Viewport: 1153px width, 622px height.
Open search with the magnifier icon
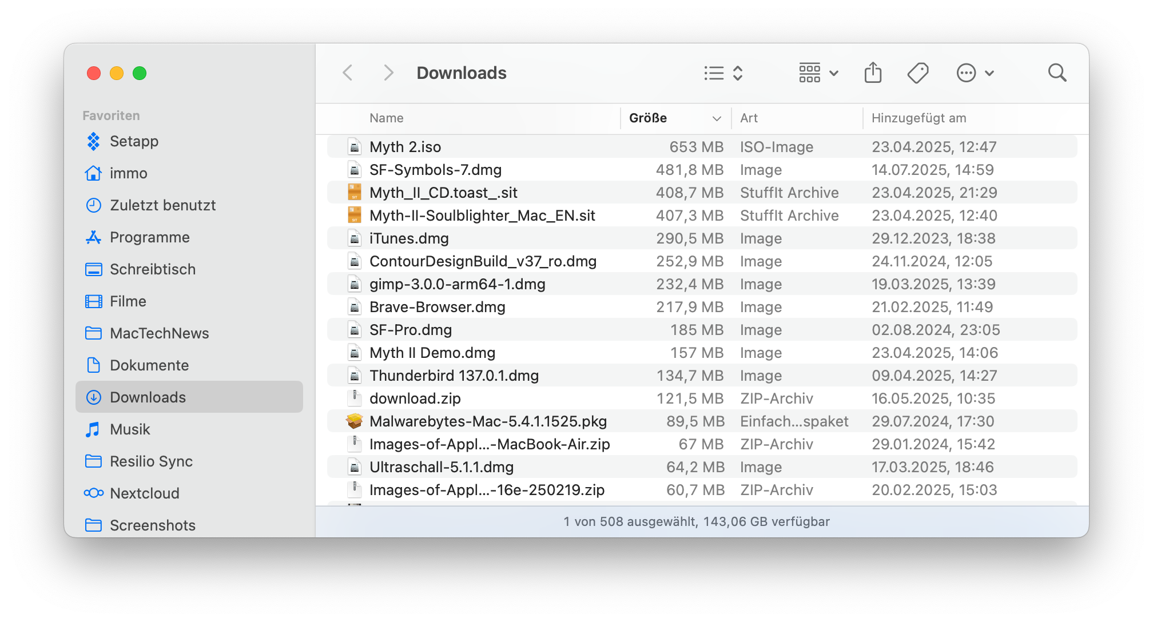pyautogui.click(x=1057, y=73)
